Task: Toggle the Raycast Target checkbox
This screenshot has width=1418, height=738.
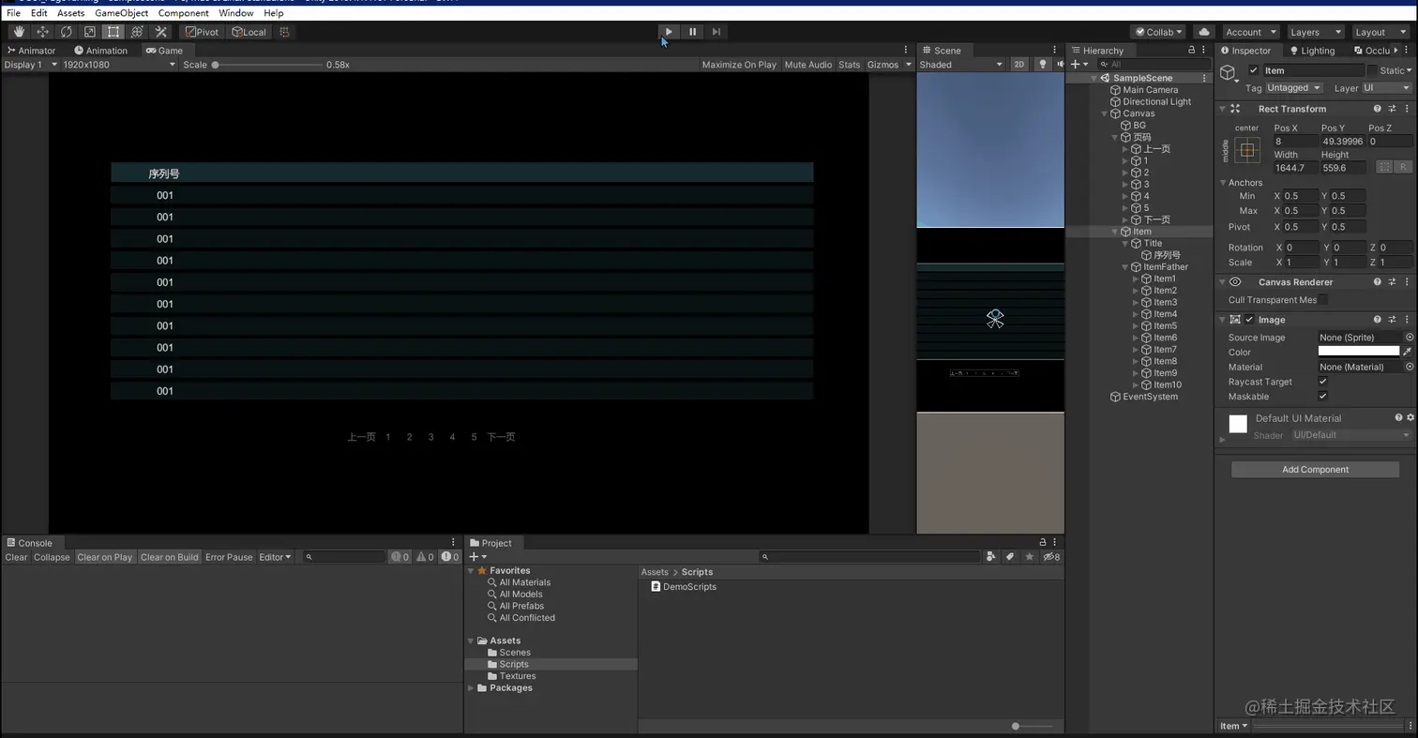Action: pyautogui.click(x=1322, y=382)
